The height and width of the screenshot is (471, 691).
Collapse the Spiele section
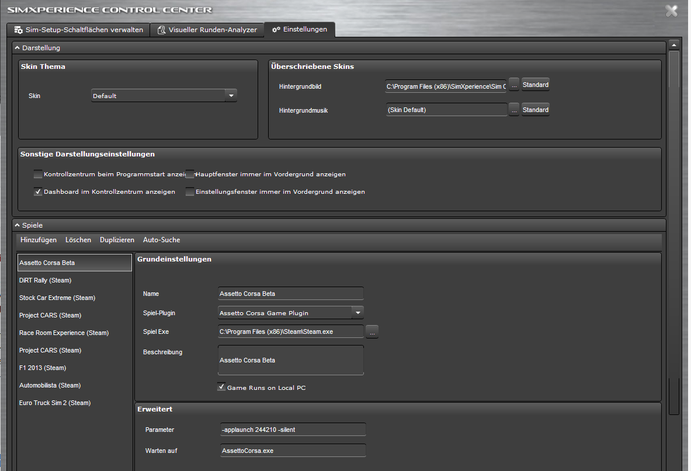pos(17,225)
